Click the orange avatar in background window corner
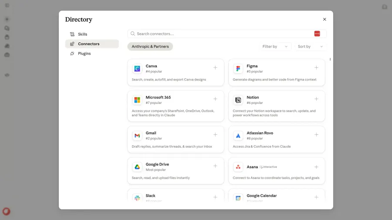The width and height of the screenshot is (392, 220). [x=6, y=211]
